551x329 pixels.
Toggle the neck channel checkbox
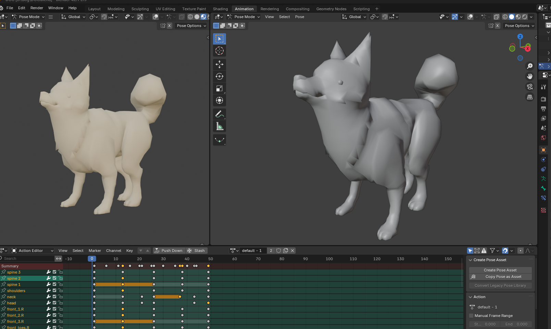tap(54, 297)
